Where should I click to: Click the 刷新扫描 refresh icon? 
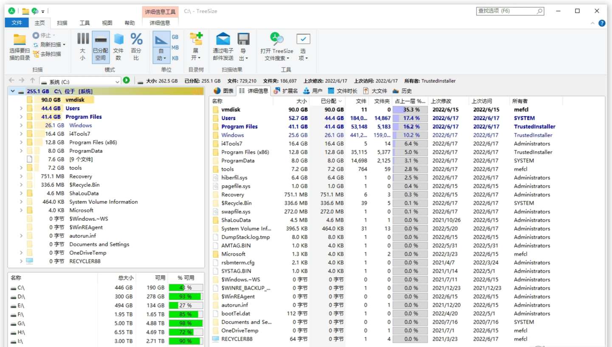click(x=36, y=45)
